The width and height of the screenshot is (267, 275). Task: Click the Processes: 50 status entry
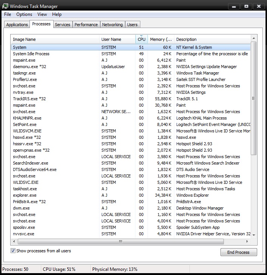click(x=15, y=269)
